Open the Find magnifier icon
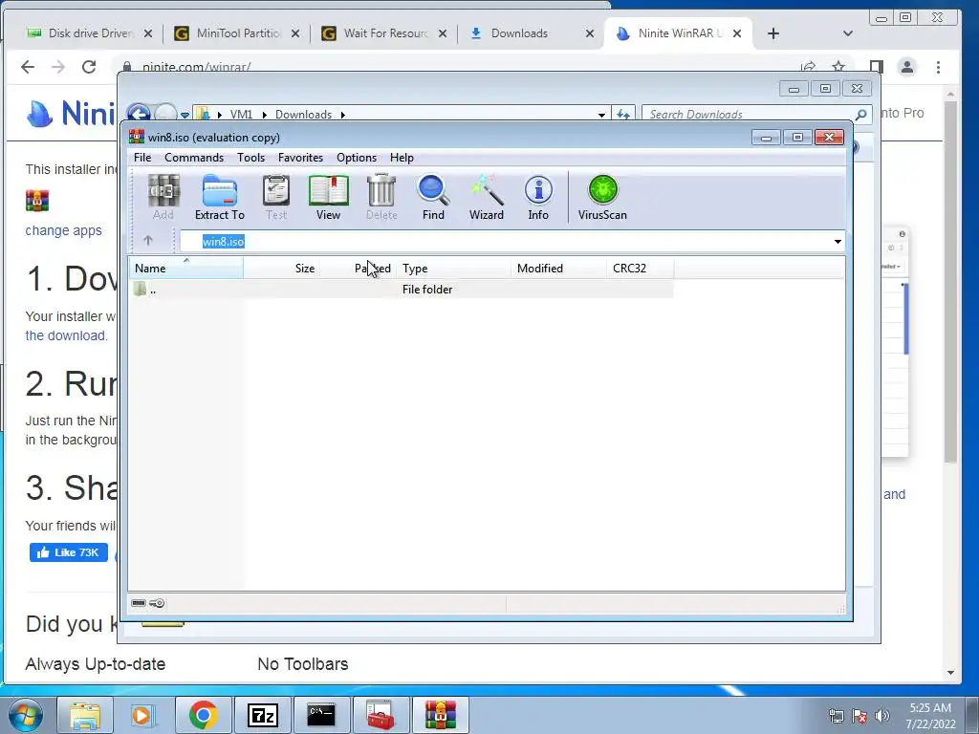This screenshot has width=979, height=734. coord(433,197)
